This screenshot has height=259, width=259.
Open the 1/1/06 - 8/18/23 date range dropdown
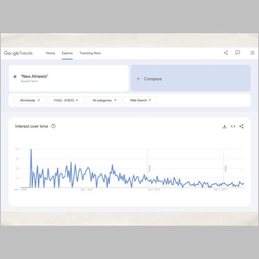point(66,100)
